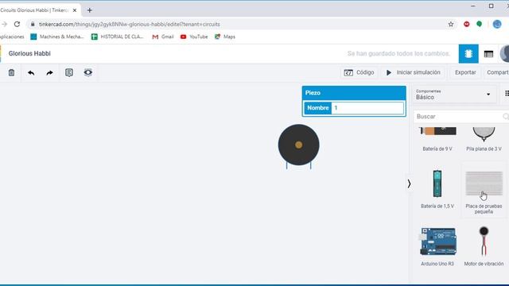Collapse the components panel chevron

coord(409,184)
